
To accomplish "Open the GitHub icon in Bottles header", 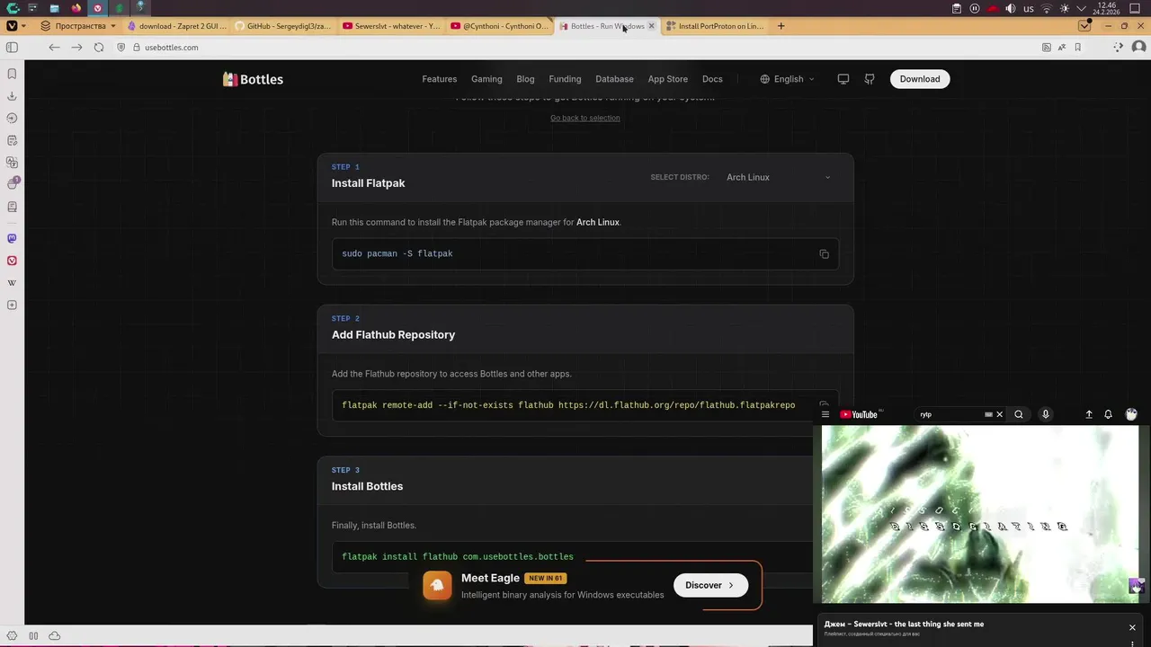I will [870, 79].
